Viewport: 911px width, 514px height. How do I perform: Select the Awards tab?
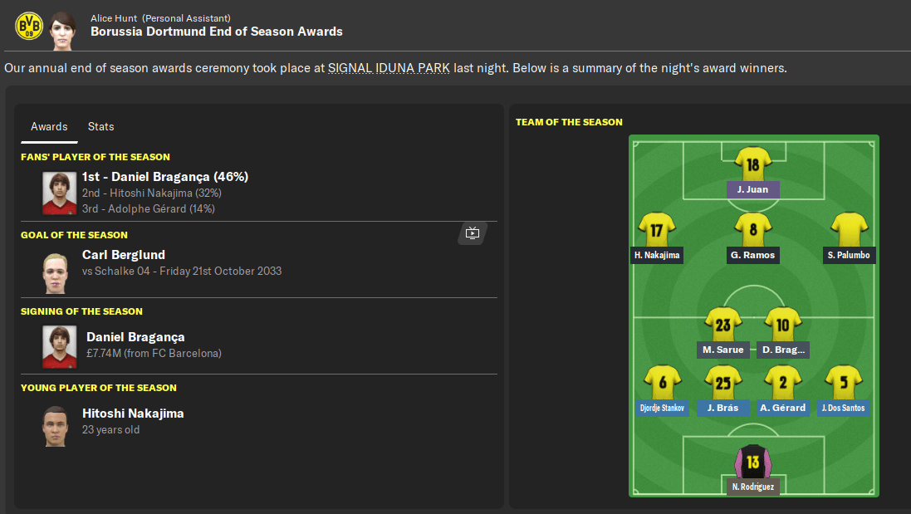[x=49, y=126]
